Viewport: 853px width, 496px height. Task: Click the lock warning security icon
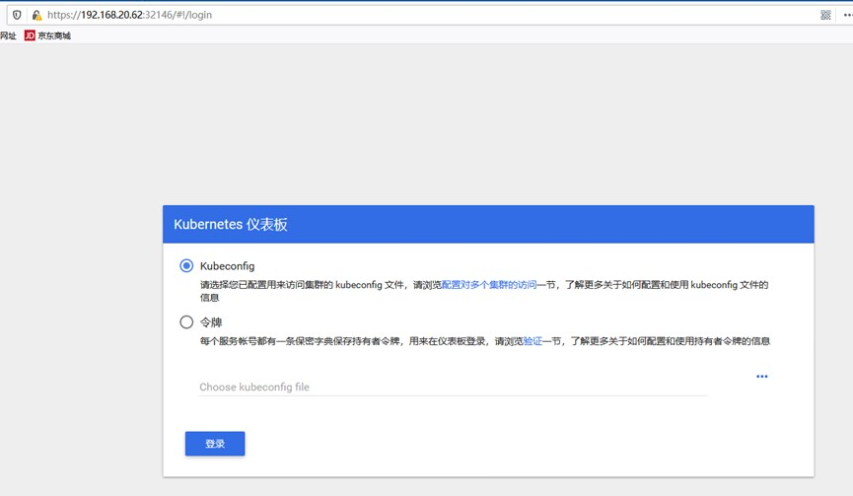(x=36, y=15)
